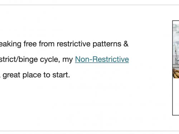This screenshot has width=179, height=134.
Task: Click the word "start." ending the paragraph
Action: coord(61,75)
